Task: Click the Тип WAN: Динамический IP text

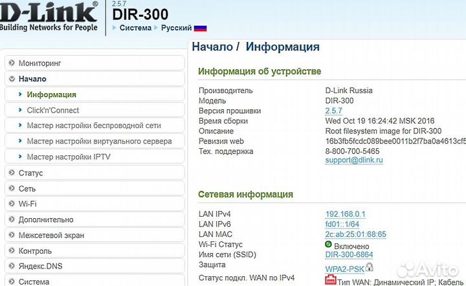Action: coord(384,282)
